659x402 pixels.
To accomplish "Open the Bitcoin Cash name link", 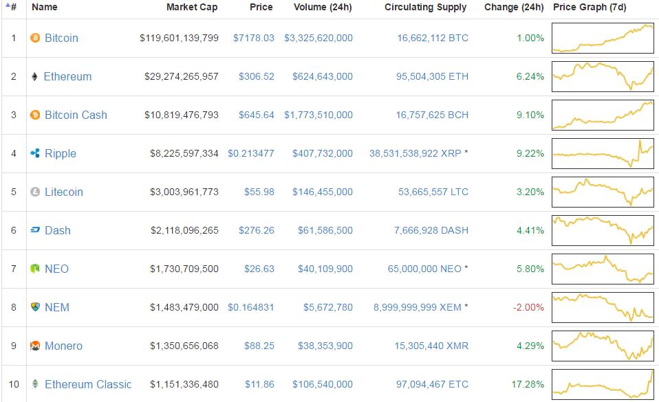I will 76,115.
